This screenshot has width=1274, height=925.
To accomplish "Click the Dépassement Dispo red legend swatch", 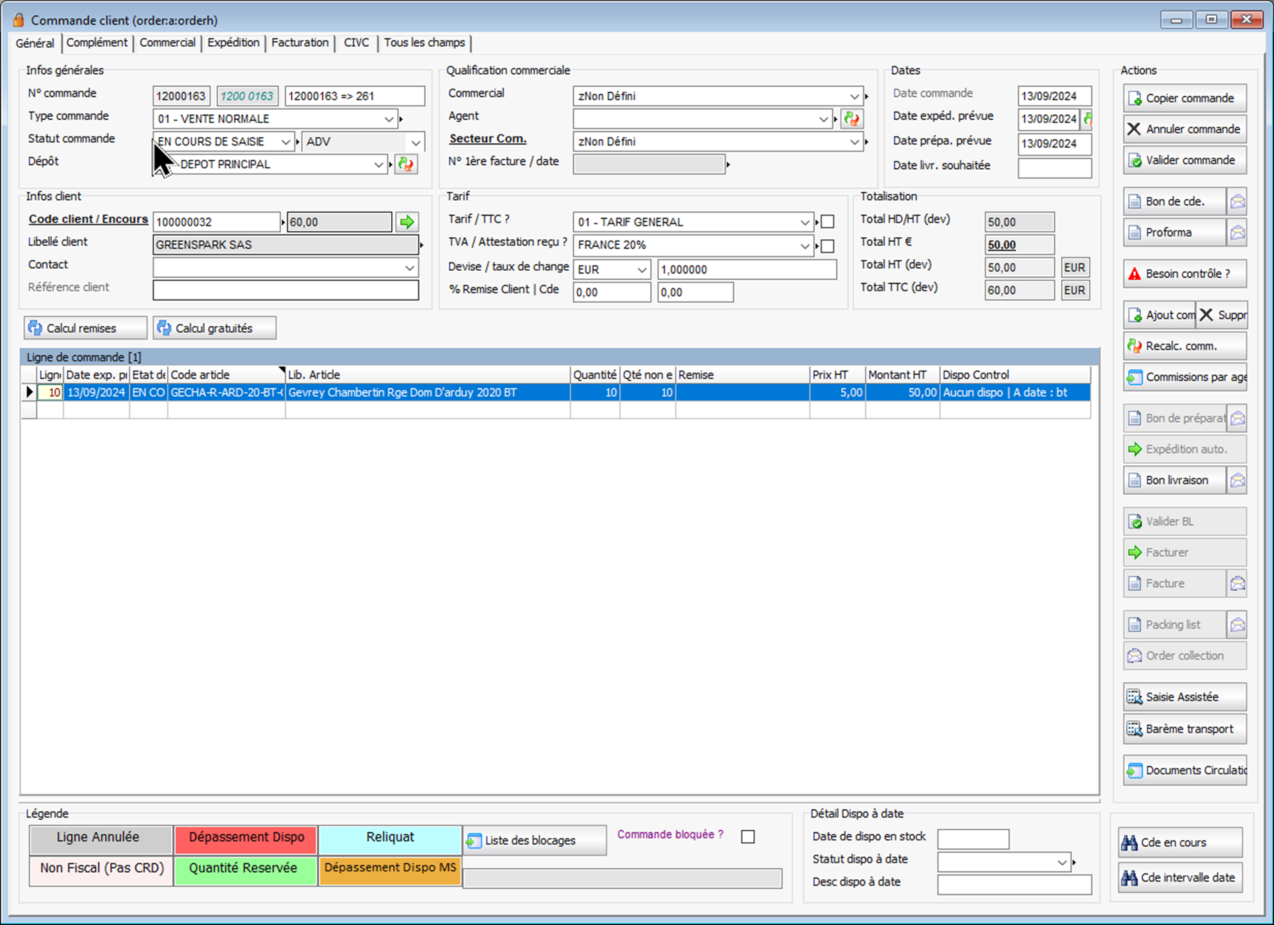I will point(246,838).
